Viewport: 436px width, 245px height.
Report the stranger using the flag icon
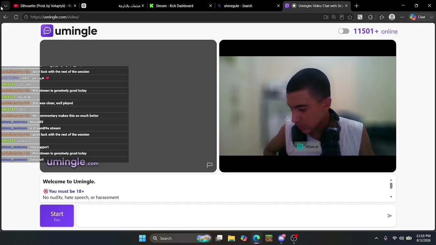click(x=209, y=165)
